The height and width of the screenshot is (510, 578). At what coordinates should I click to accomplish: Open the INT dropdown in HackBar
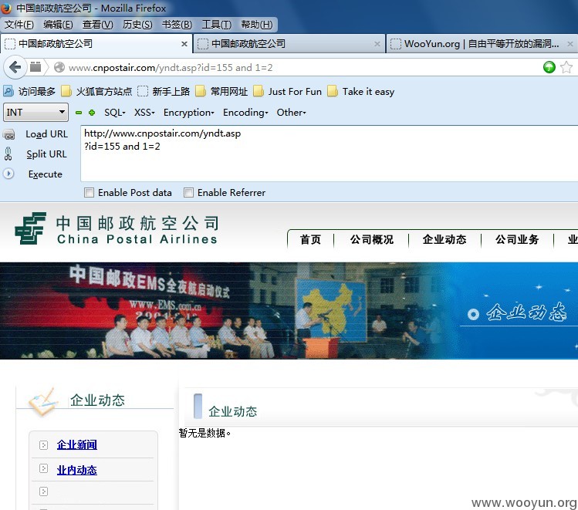tap(35, 113)
